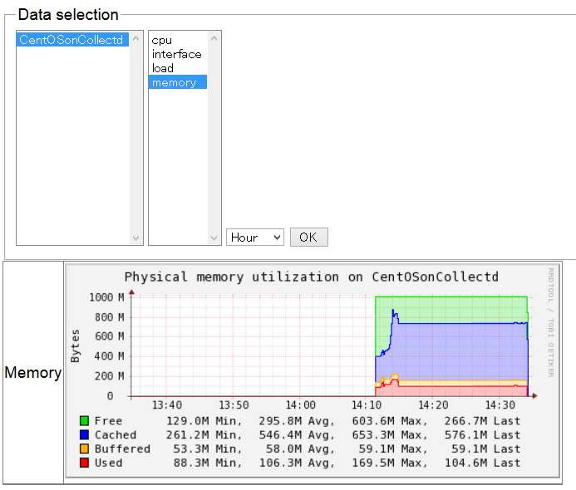Click the blue Cached legend swatch
The image size is (576, 490).
[84, 434]
